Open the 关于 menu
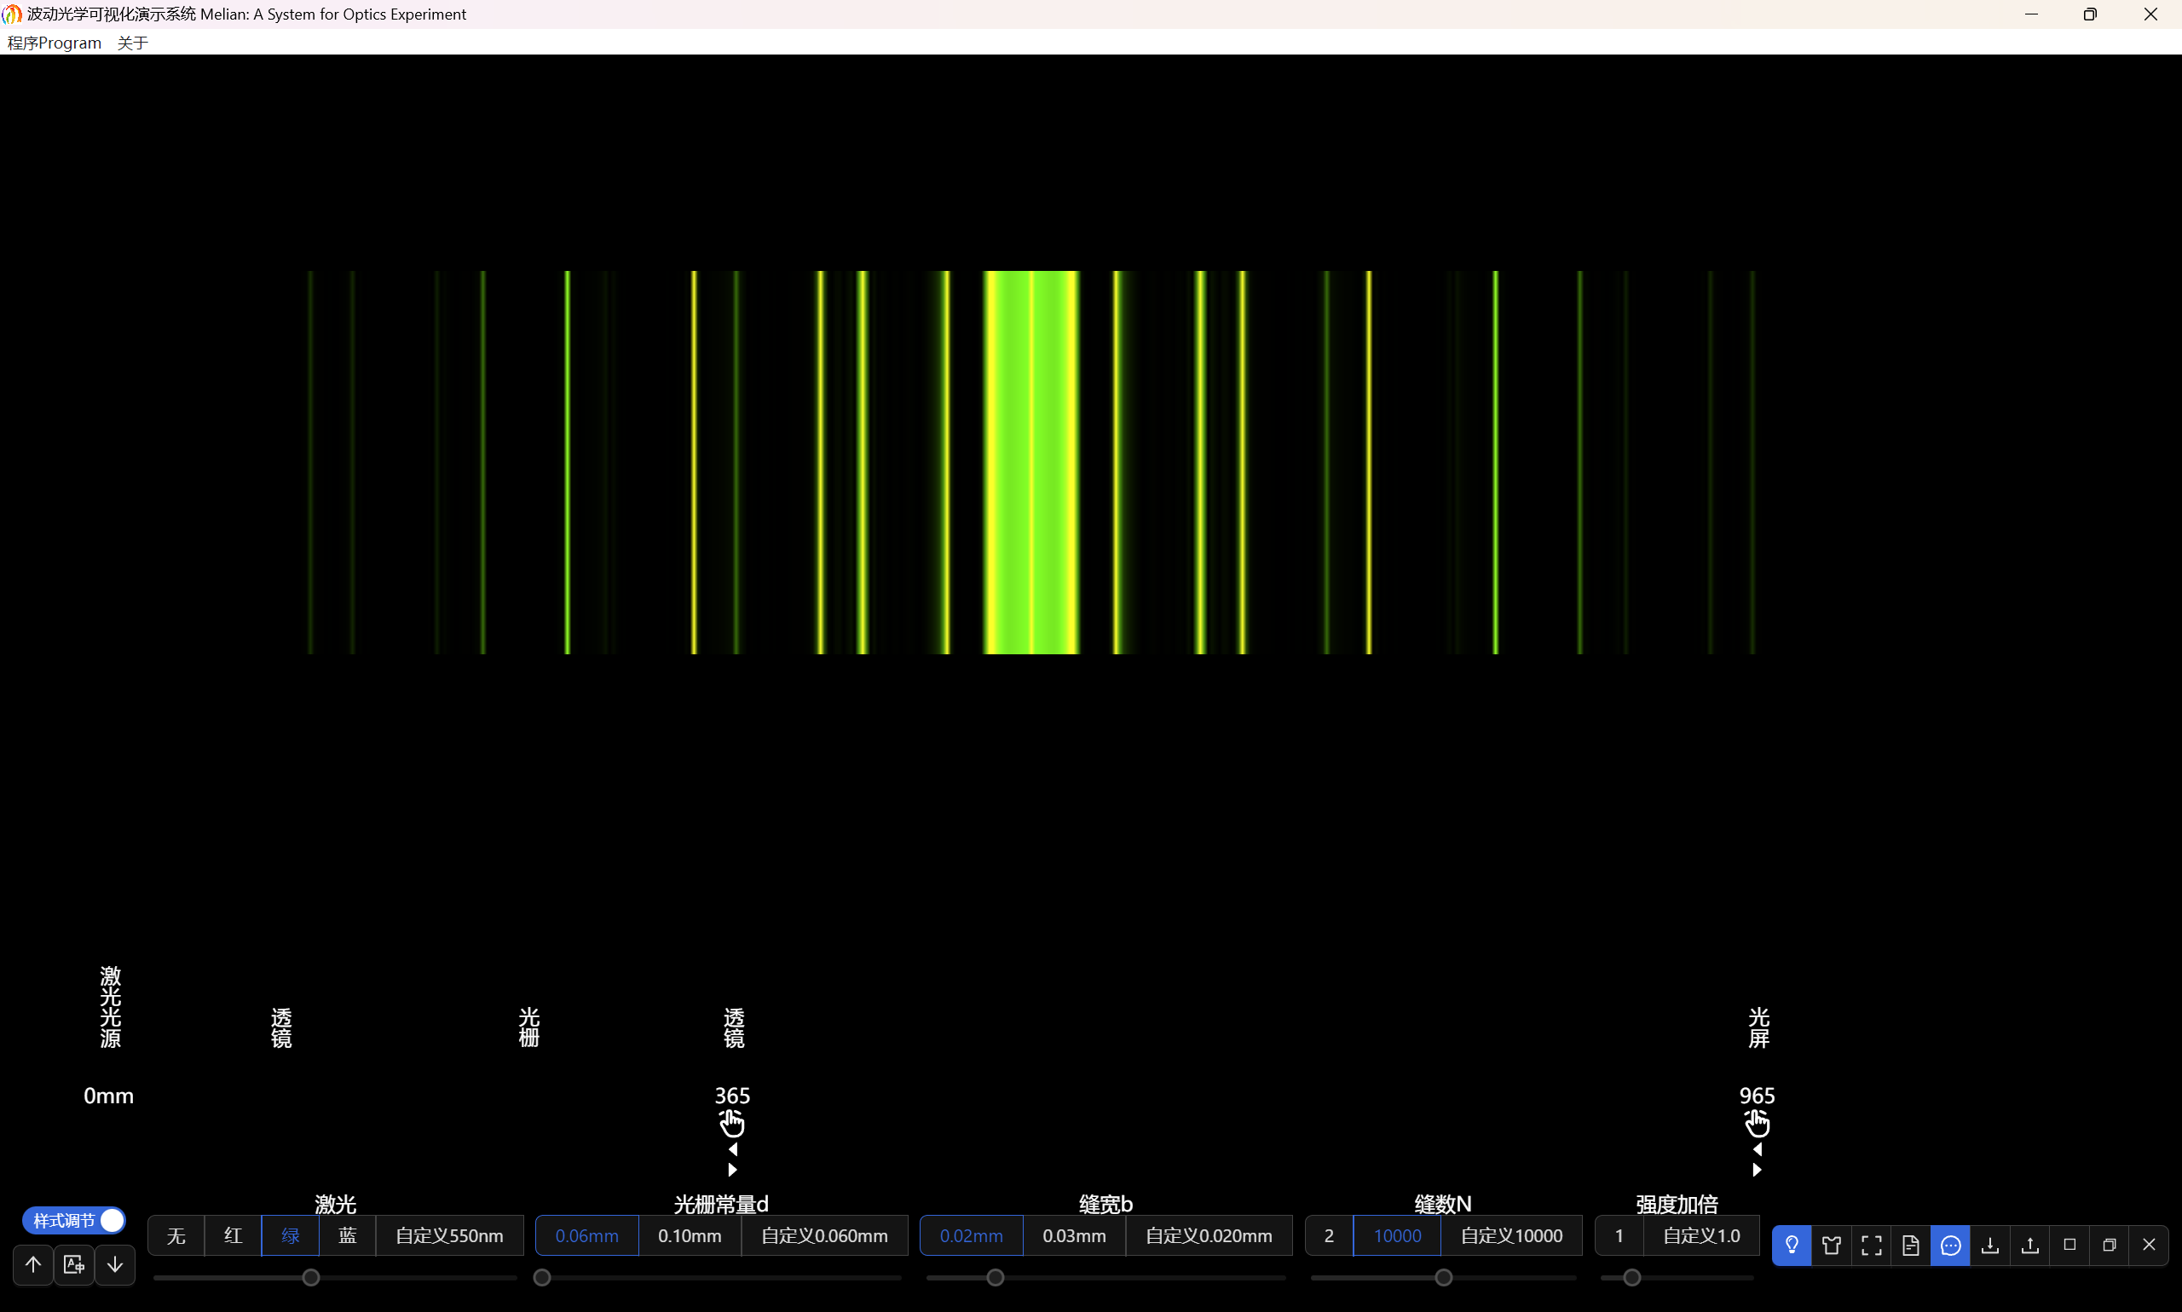The width and height of the screenshot is (2182, 1312). pos(133,43)
